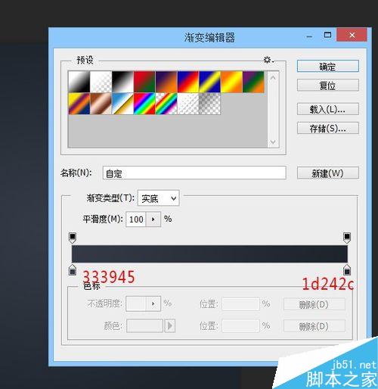The image size is (378, 389).
Task: Click the 颜色 color swatch box
Action: pyautogui.click(x=144, y=325)
